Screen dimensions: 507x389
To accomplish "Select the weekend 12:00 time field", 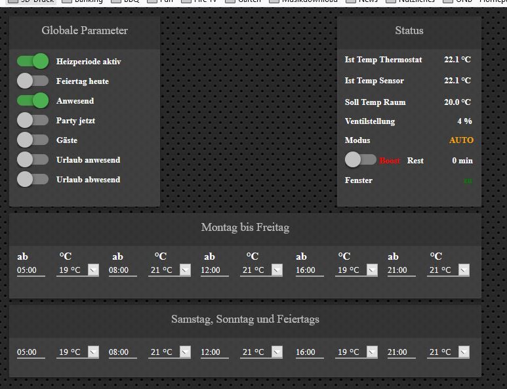I will (214, 352).
